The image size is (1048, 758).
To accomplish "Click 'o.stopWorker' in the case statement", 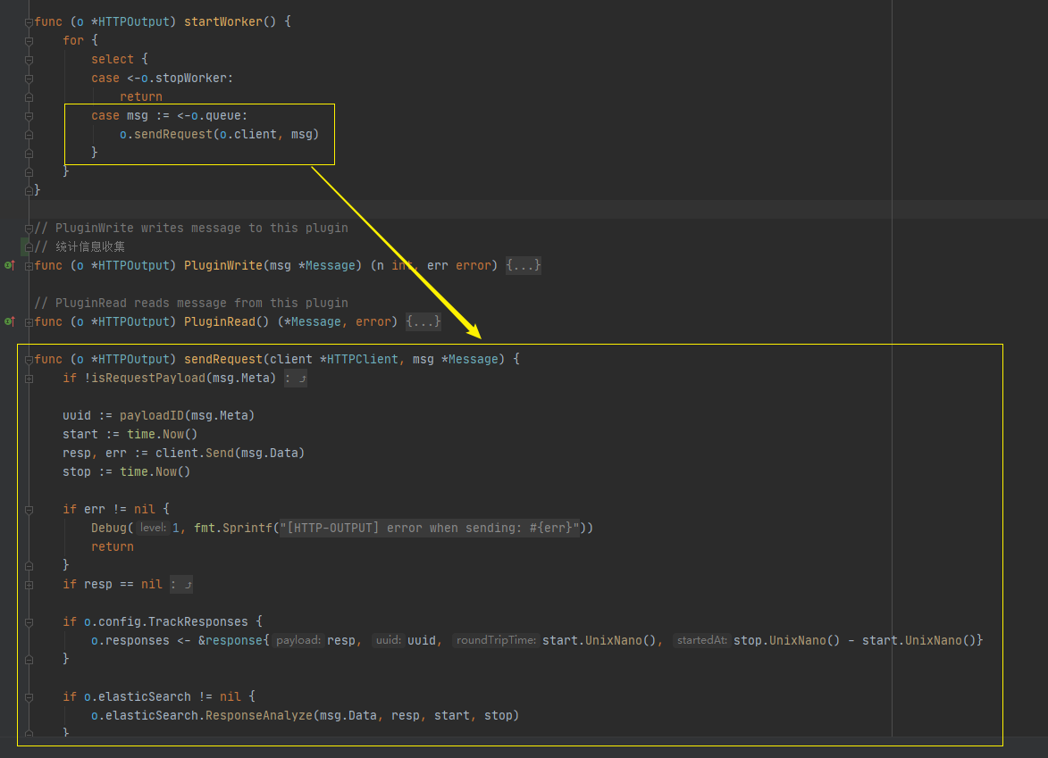I will tap(184, 78).
